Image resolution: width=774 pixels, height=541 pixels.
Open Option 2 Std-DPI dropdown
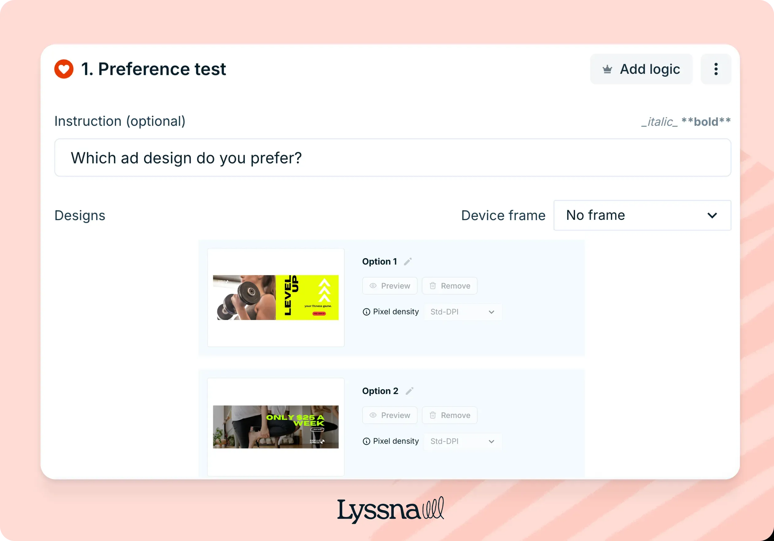462,441
